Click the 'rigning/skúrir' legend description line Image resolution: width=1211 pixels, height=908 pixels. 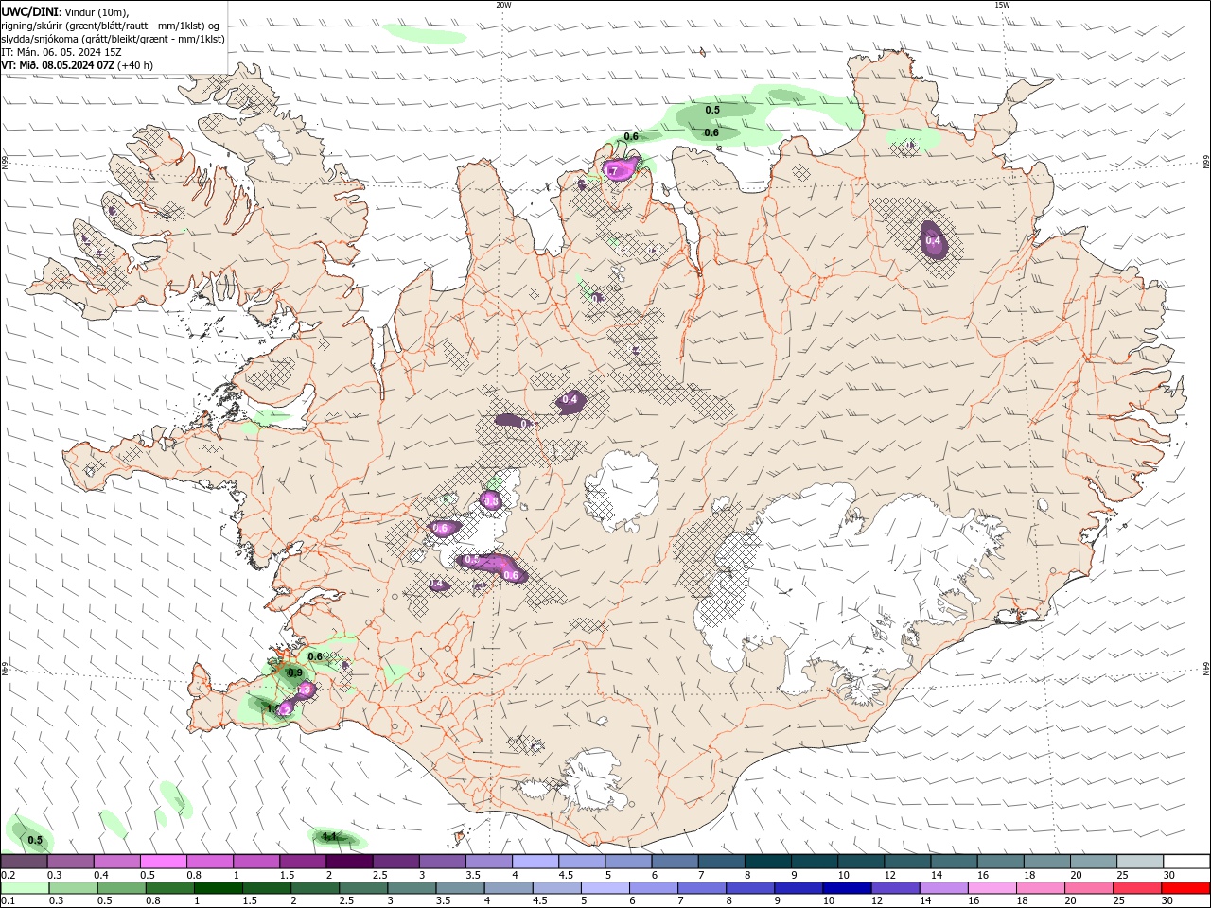[x=111, y=25]
